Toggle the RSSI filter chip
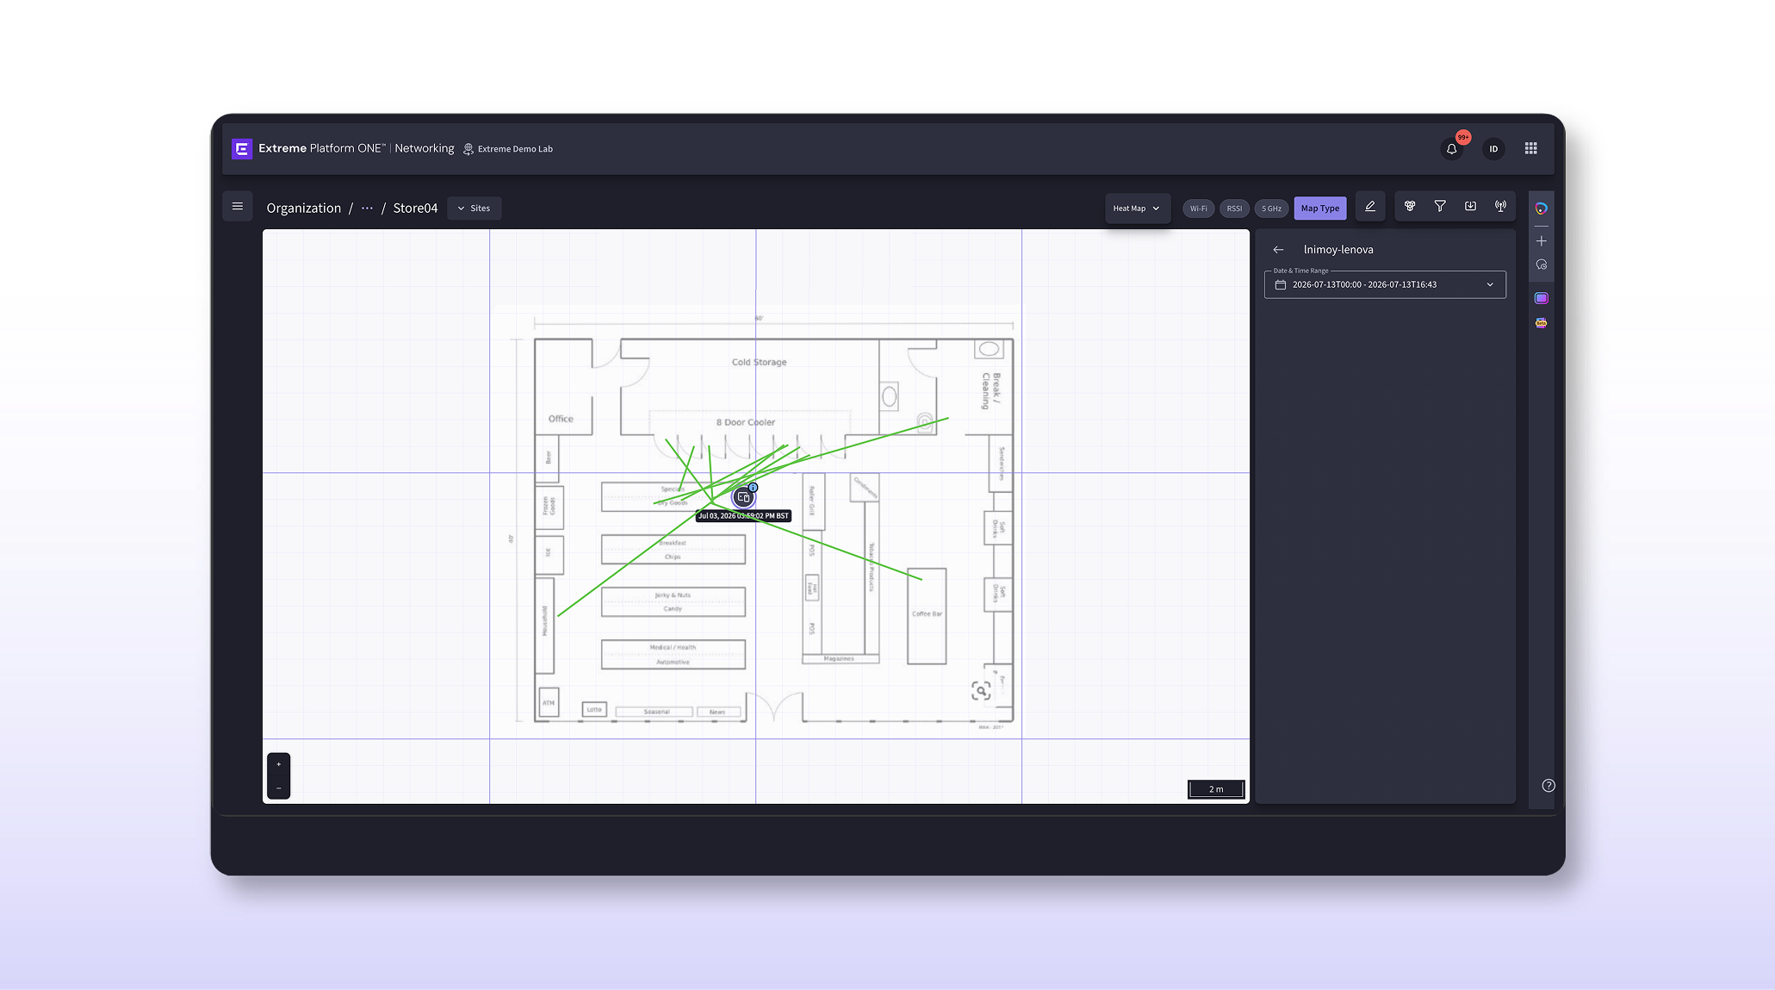 1234,209
